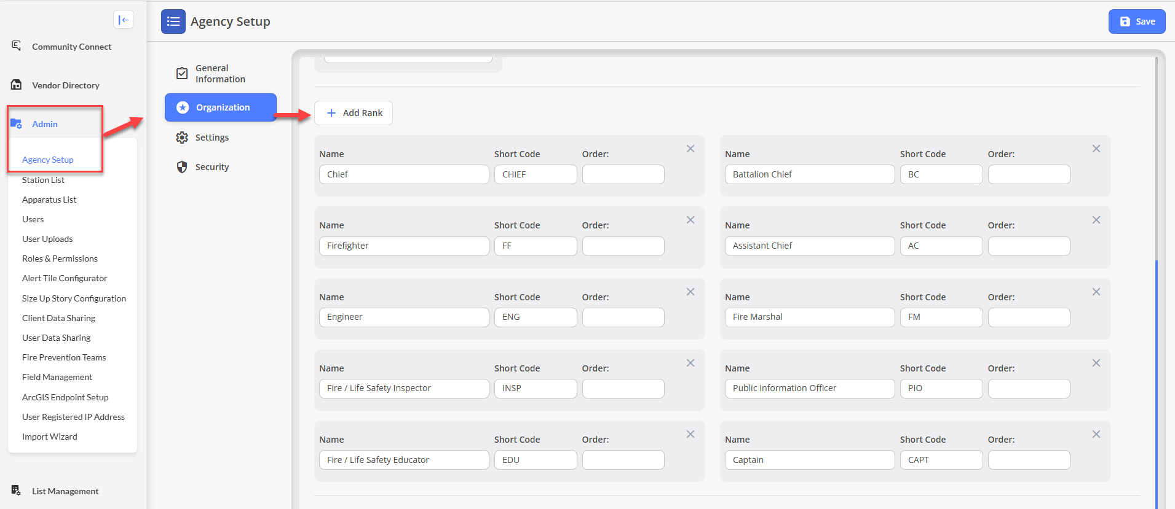
Task: Click the List Management icon
Action: click(x=17, y=490)
